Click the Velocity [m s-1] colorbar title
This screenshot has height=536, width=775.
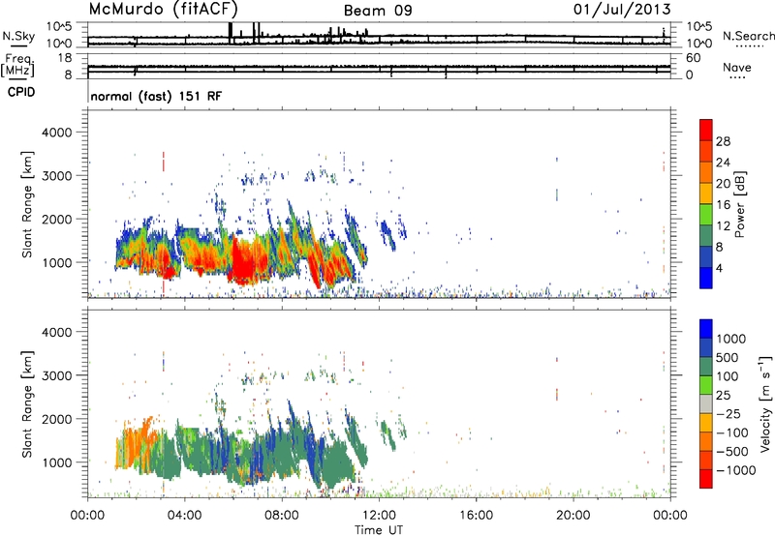(x=765, y=403)
